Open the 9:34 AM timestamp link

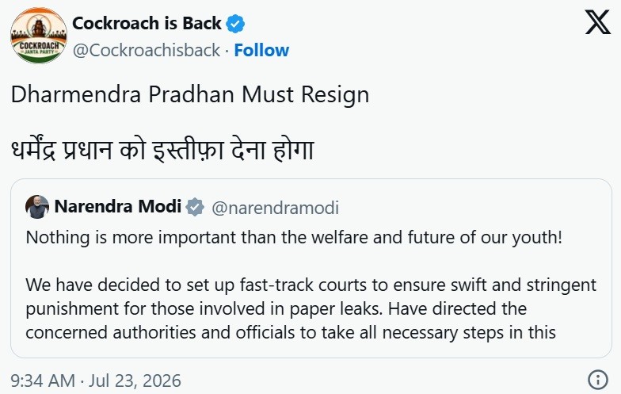coord(43,381)
